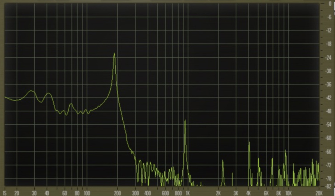Click the 60 Hz frequency axis label
The width and height of the screenshot is (335, 196).
[x=65, y=193]
